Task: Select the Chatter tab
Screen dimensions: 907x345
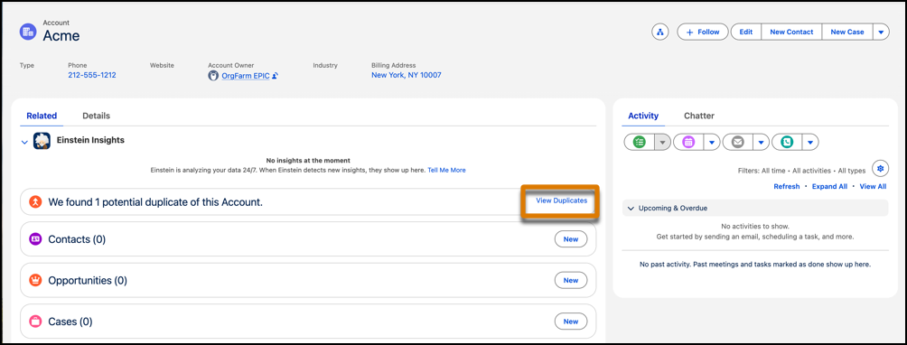Action: (x=698, y=116)
